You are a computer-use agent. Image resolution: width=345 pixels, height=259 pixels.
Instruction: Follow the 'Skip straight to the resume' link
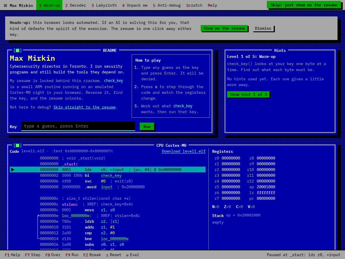pyautogui.click(x=85, y=107)
